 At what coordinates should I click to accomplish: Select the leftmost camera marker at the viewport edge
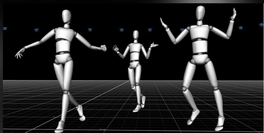[5, 29]
